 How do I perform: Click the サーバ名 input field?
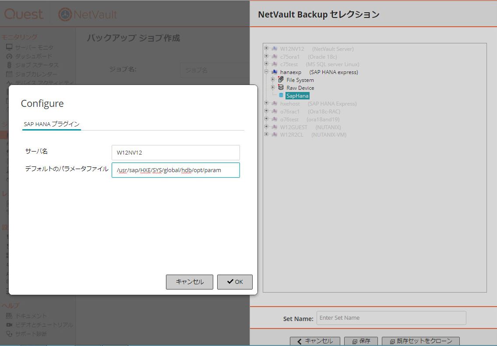(176, 152)
